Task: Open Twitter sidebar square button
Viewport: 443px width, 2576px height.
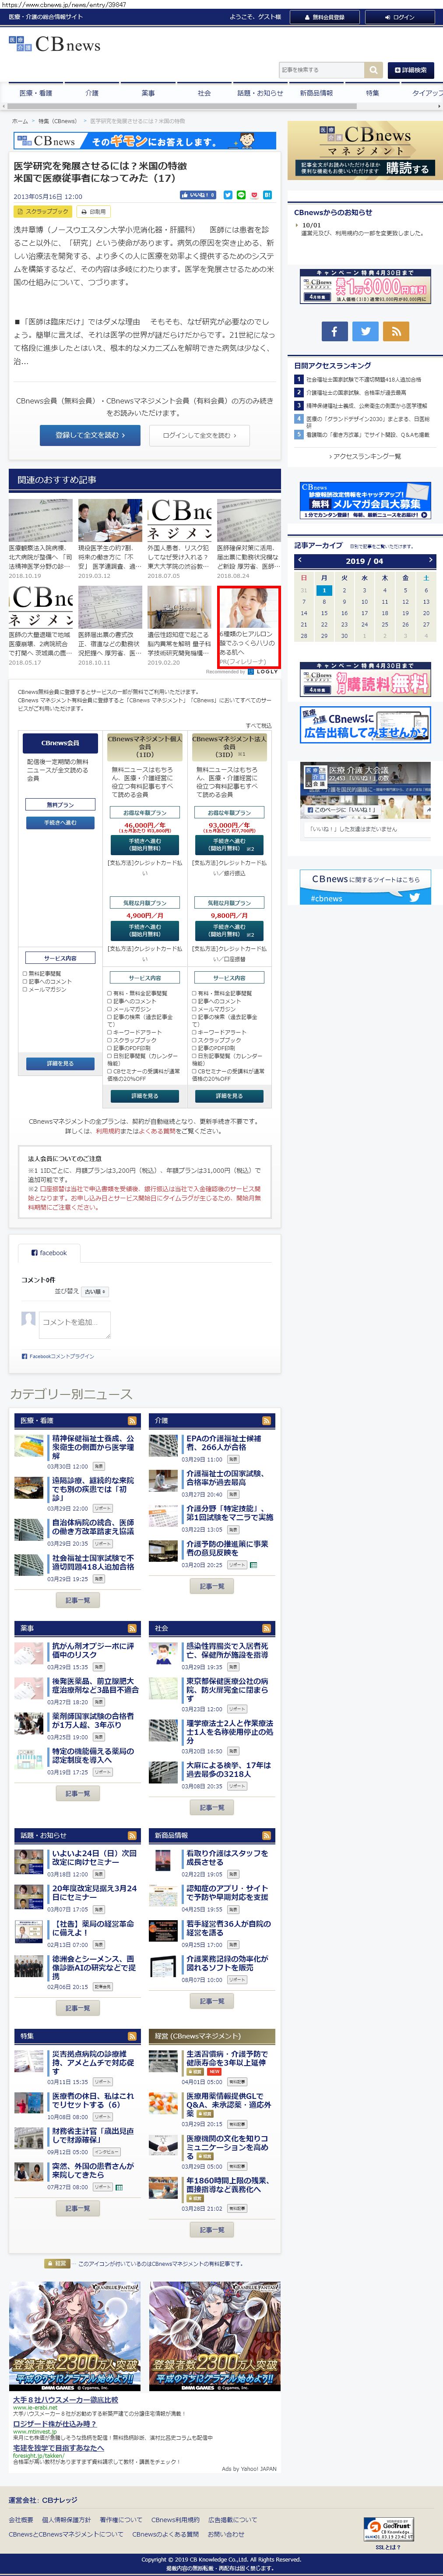Action: click(x=365, y=331)
